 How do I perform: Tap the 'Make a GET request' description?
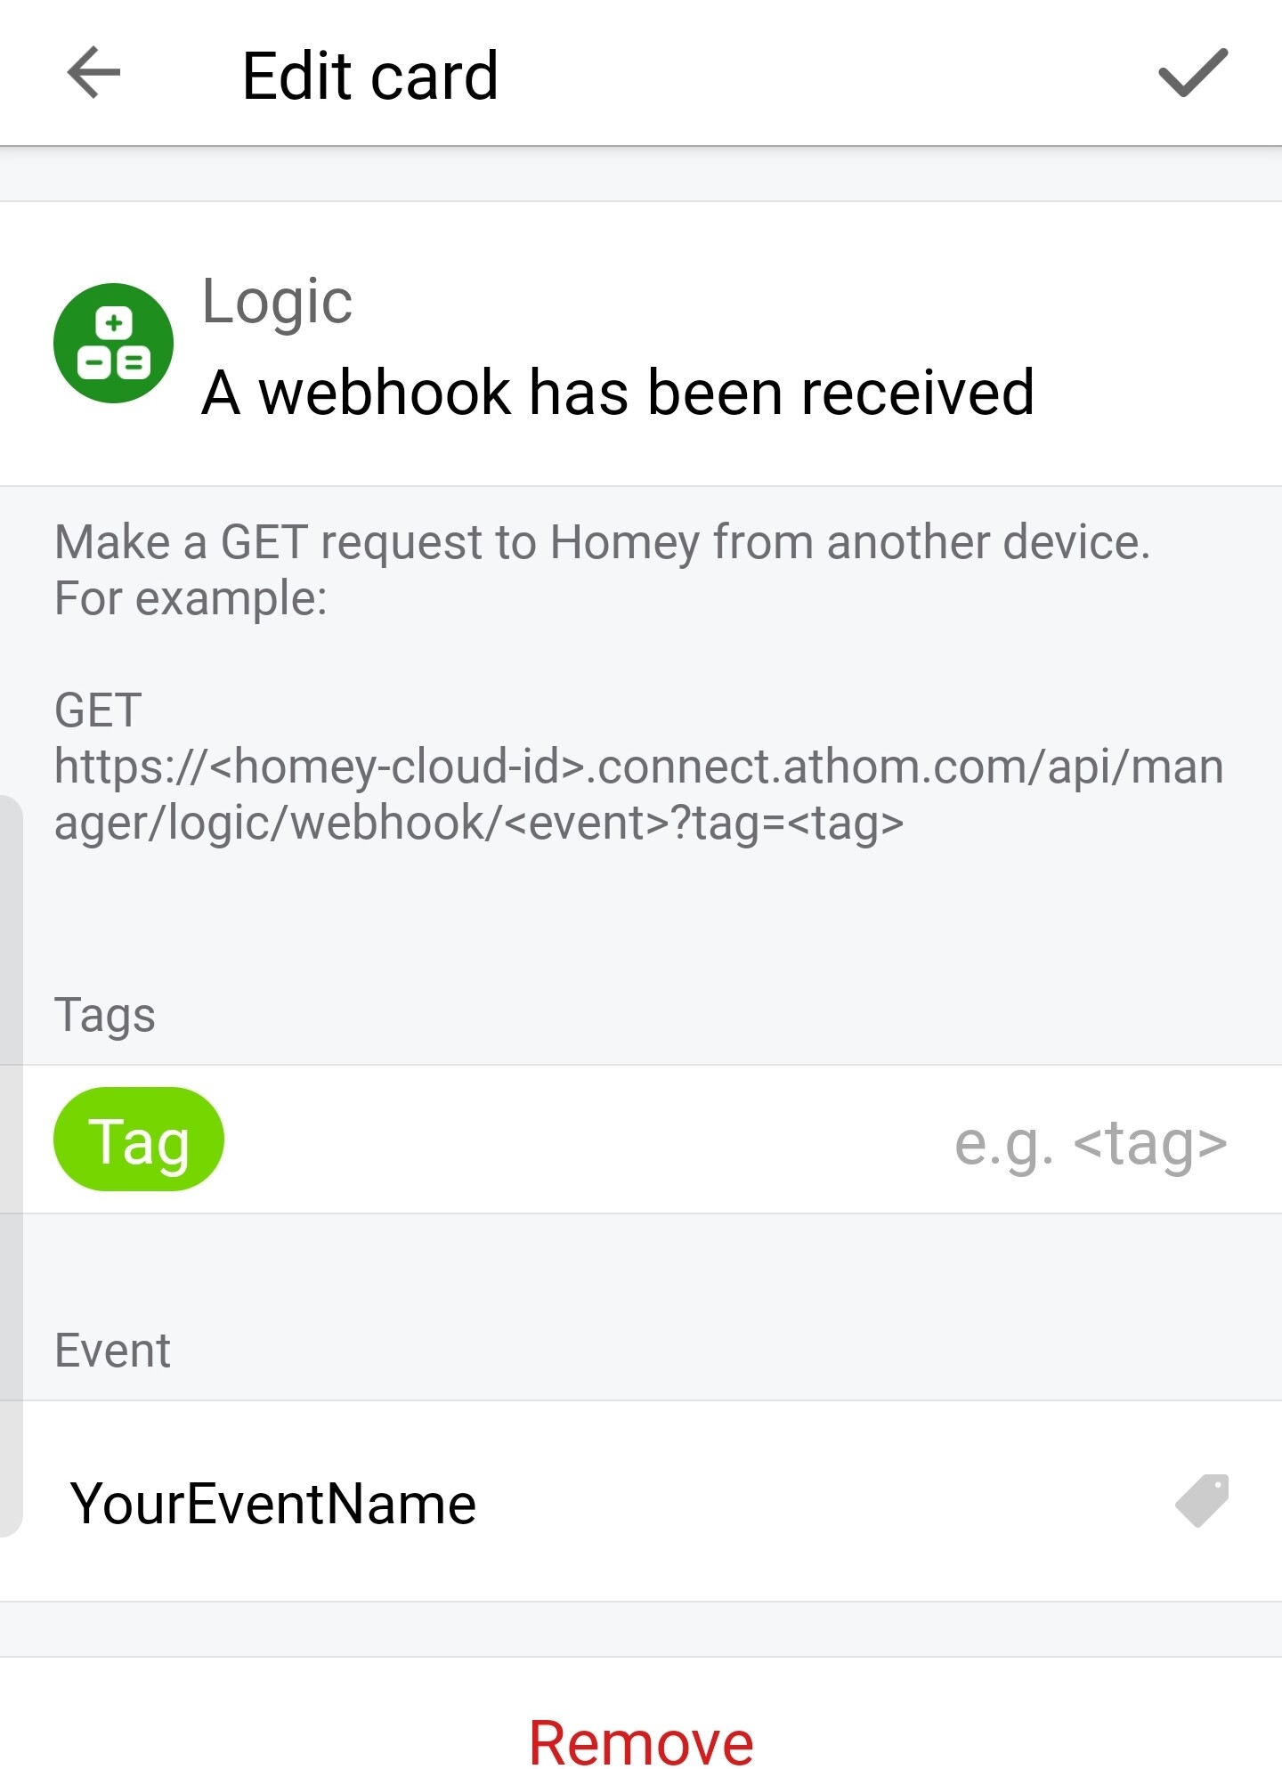[x=602, y=542]
